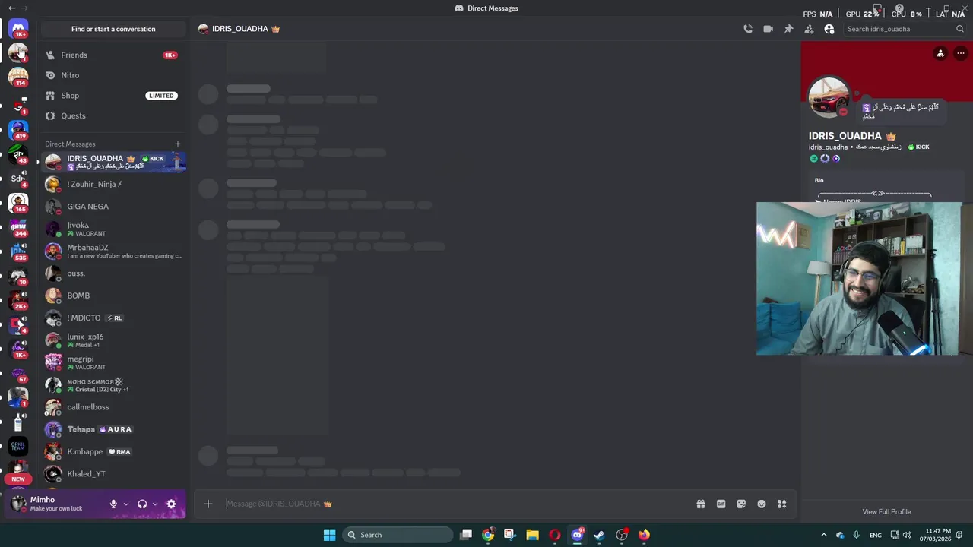This screenshot has width=973, height=547.
Task: Click friend status icon on profile banner
Action: click(x=940, y=53)
